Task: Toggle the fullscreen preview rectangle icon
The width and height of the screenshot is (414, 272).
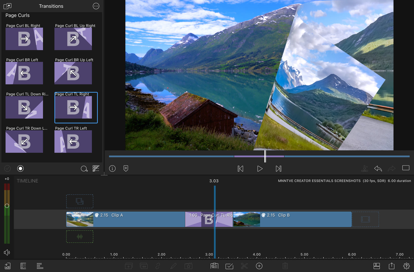Action: point(406,168)
